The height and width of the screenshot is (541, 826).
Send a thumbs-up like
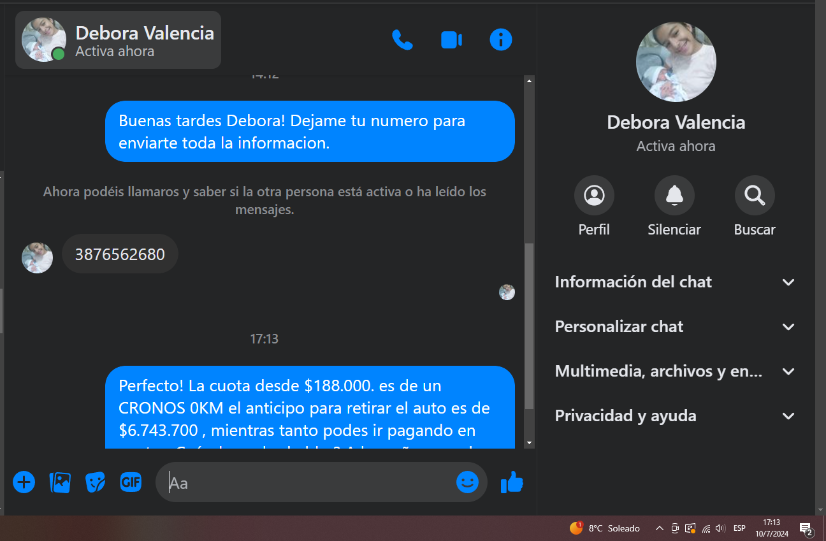click(512, 482)
